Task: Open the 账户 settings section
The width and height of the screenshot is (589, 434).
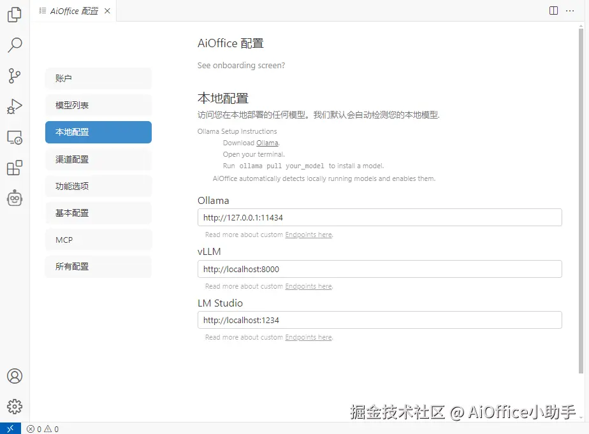Action: click(x=98, y=78)
